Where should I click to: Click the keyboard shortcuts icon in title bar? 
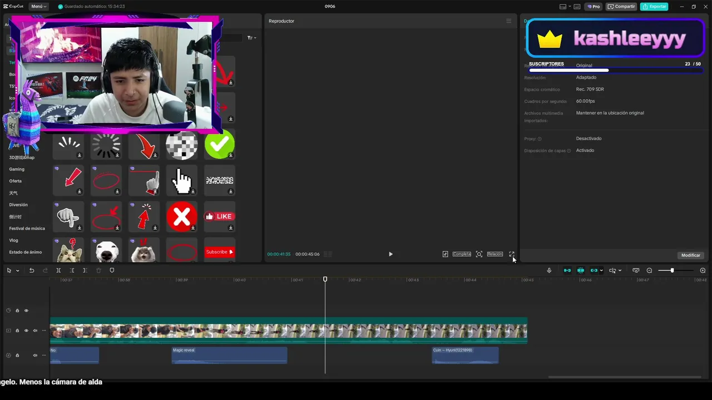[x=577, y=7]
